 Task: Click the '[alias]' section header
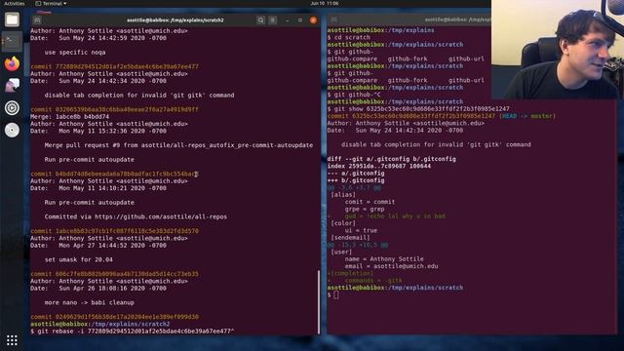(343, 195)
